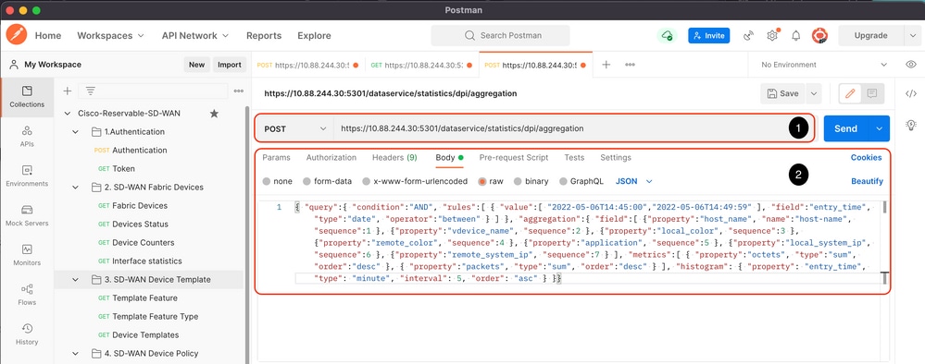Click the environment quick look eye icon
The width and height of the screenshot is (925, 364).
[911, 64]
